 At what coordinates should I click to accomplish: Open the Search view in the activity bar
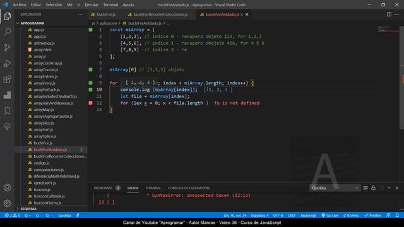click(x=7, y=32)
